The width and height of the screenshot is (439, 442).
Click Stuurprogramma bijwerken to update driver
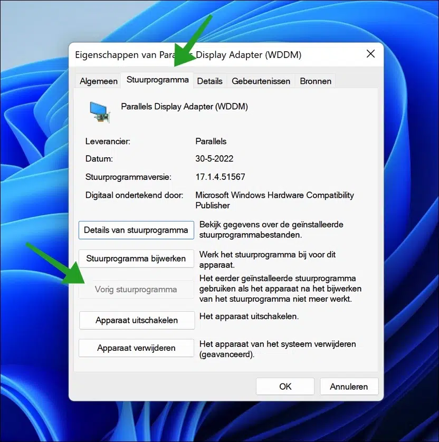(x=136, y=258)
